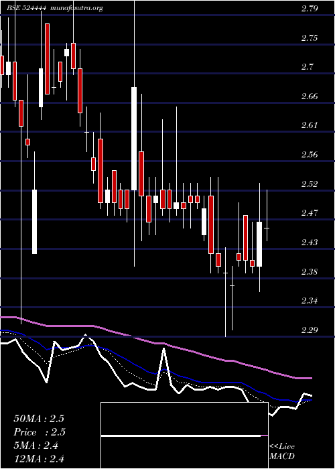Click the munafasutra.org site label
The image size is (335, 469).
77,8
